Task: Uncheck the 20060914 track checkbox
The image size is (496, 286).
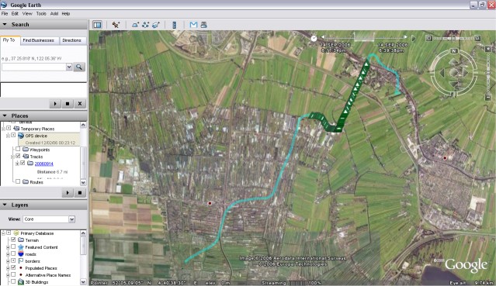Action: click(x=23, y=163)
